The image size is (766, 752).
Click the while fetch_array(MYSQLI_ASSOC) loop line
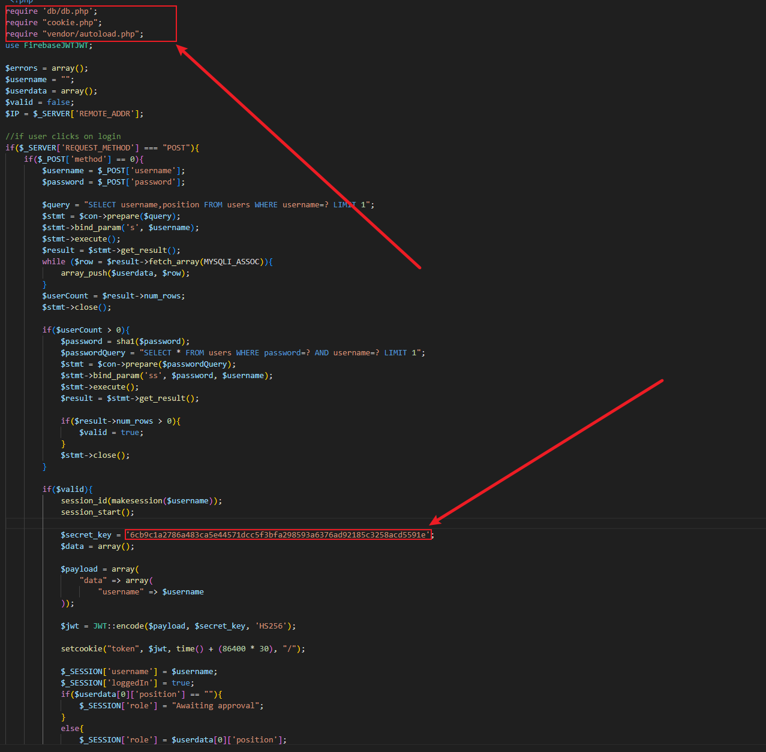tap(158, 262)
